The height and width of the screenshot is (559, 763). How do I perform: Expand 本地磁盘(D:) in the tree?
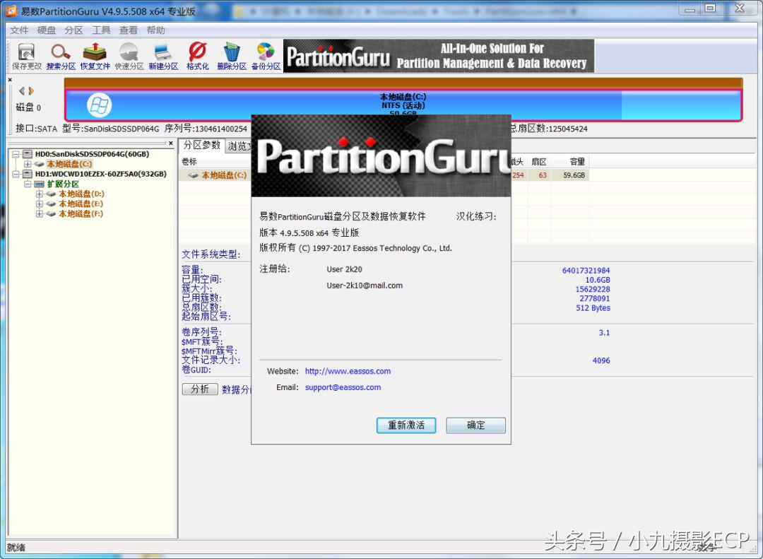point(40,194)
